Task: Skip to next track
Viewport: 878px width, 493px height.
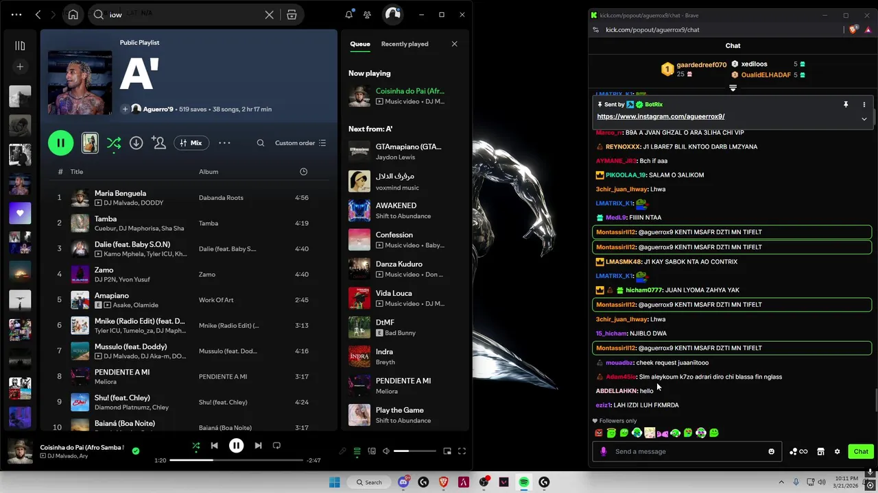Action: click(x=258, y=446)
